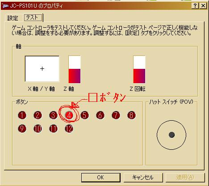Click the lit button 4 indicator
The height and width of the screenshot is (186, 209).
[x=69, y=115]
